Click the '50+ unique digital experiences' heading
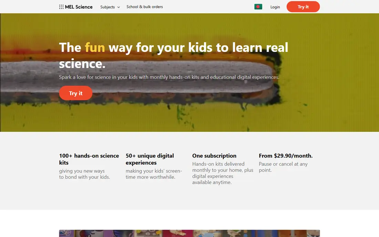This screenshot has height=237, width=379. pos(150,159)
